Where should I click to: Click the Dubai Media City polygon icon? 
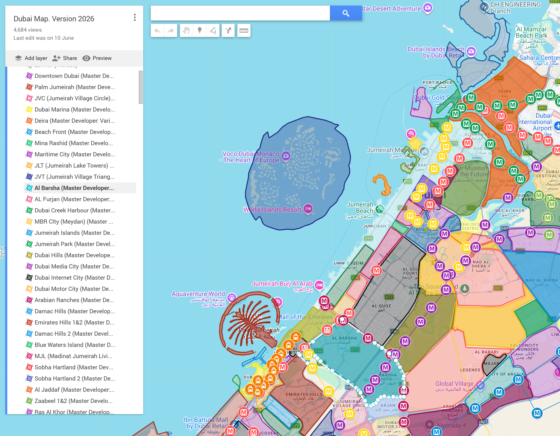point(29,266)
